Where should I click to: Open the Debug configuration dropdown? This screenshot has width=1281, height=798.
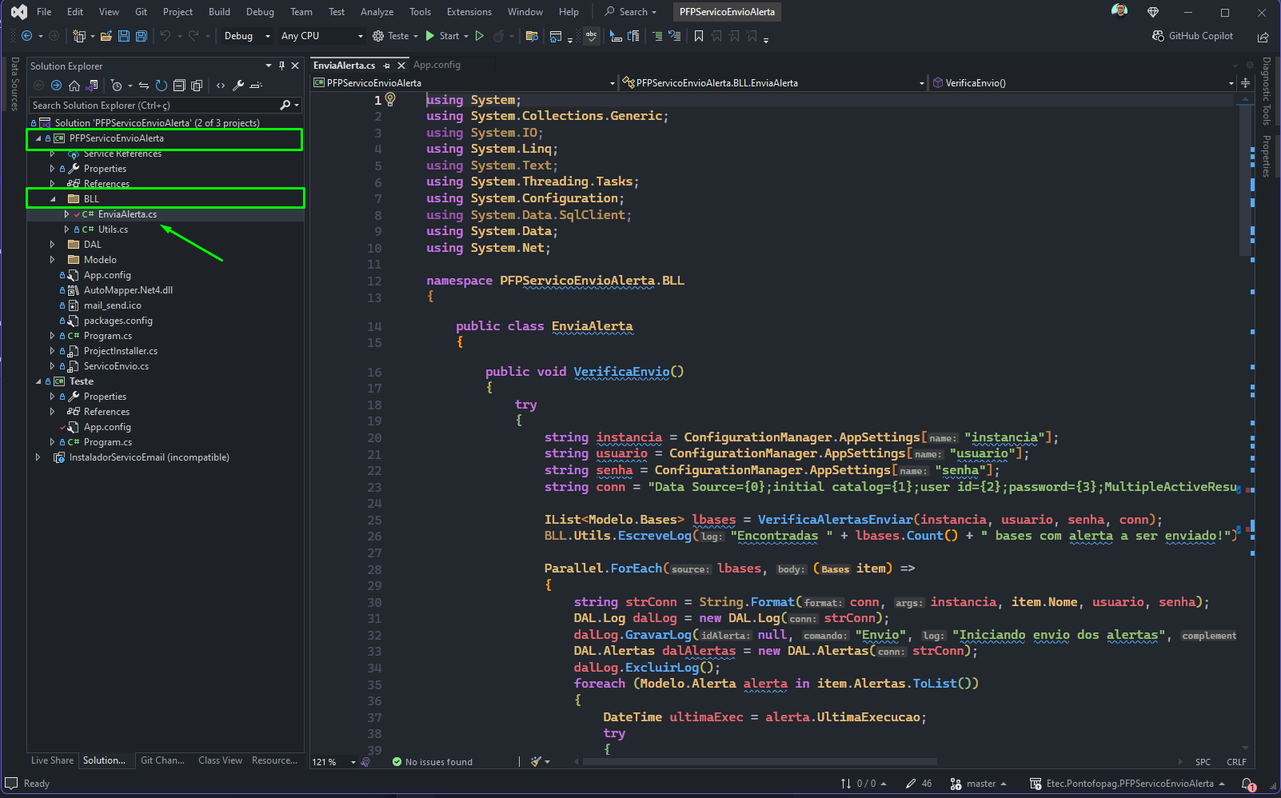point(247,36)
